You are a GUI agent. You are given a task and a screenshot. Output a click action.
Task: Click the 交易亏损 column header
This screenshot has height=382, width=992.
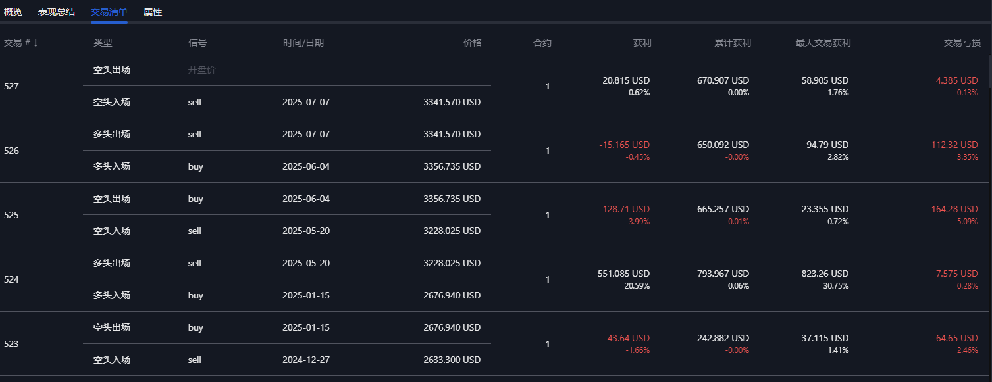962,43
